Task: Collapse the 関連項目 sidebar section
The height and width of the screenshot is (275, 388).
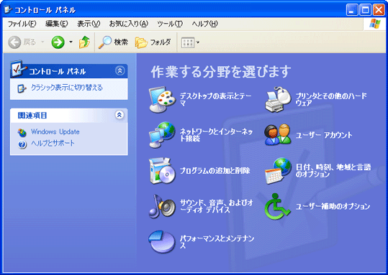Action: pyautogui.click(x=119, y=115)
